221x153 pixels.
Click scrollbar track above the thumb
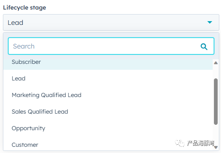[216, 71]
